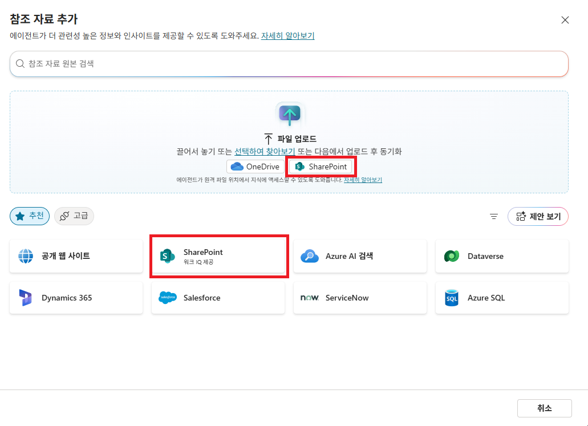This screenshot has height=426, width=588.
Task: Select the 추천 tab
Action: tap(30, 216)
